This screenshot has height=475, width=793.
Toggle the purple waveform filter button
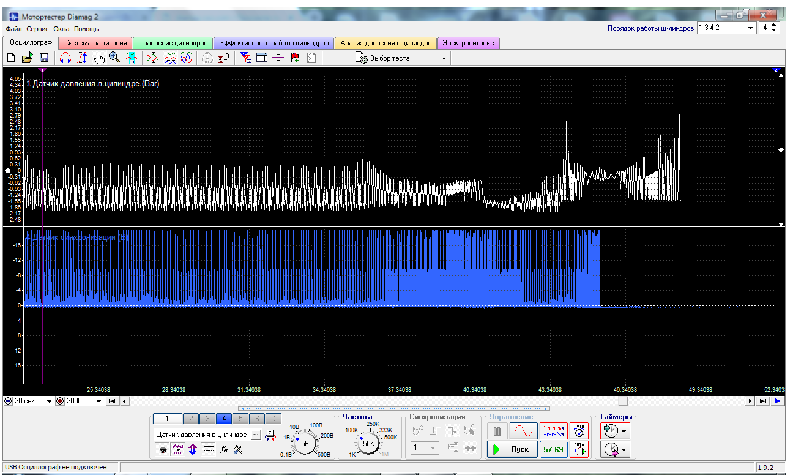pyautogui.click(x=178, y=449)
